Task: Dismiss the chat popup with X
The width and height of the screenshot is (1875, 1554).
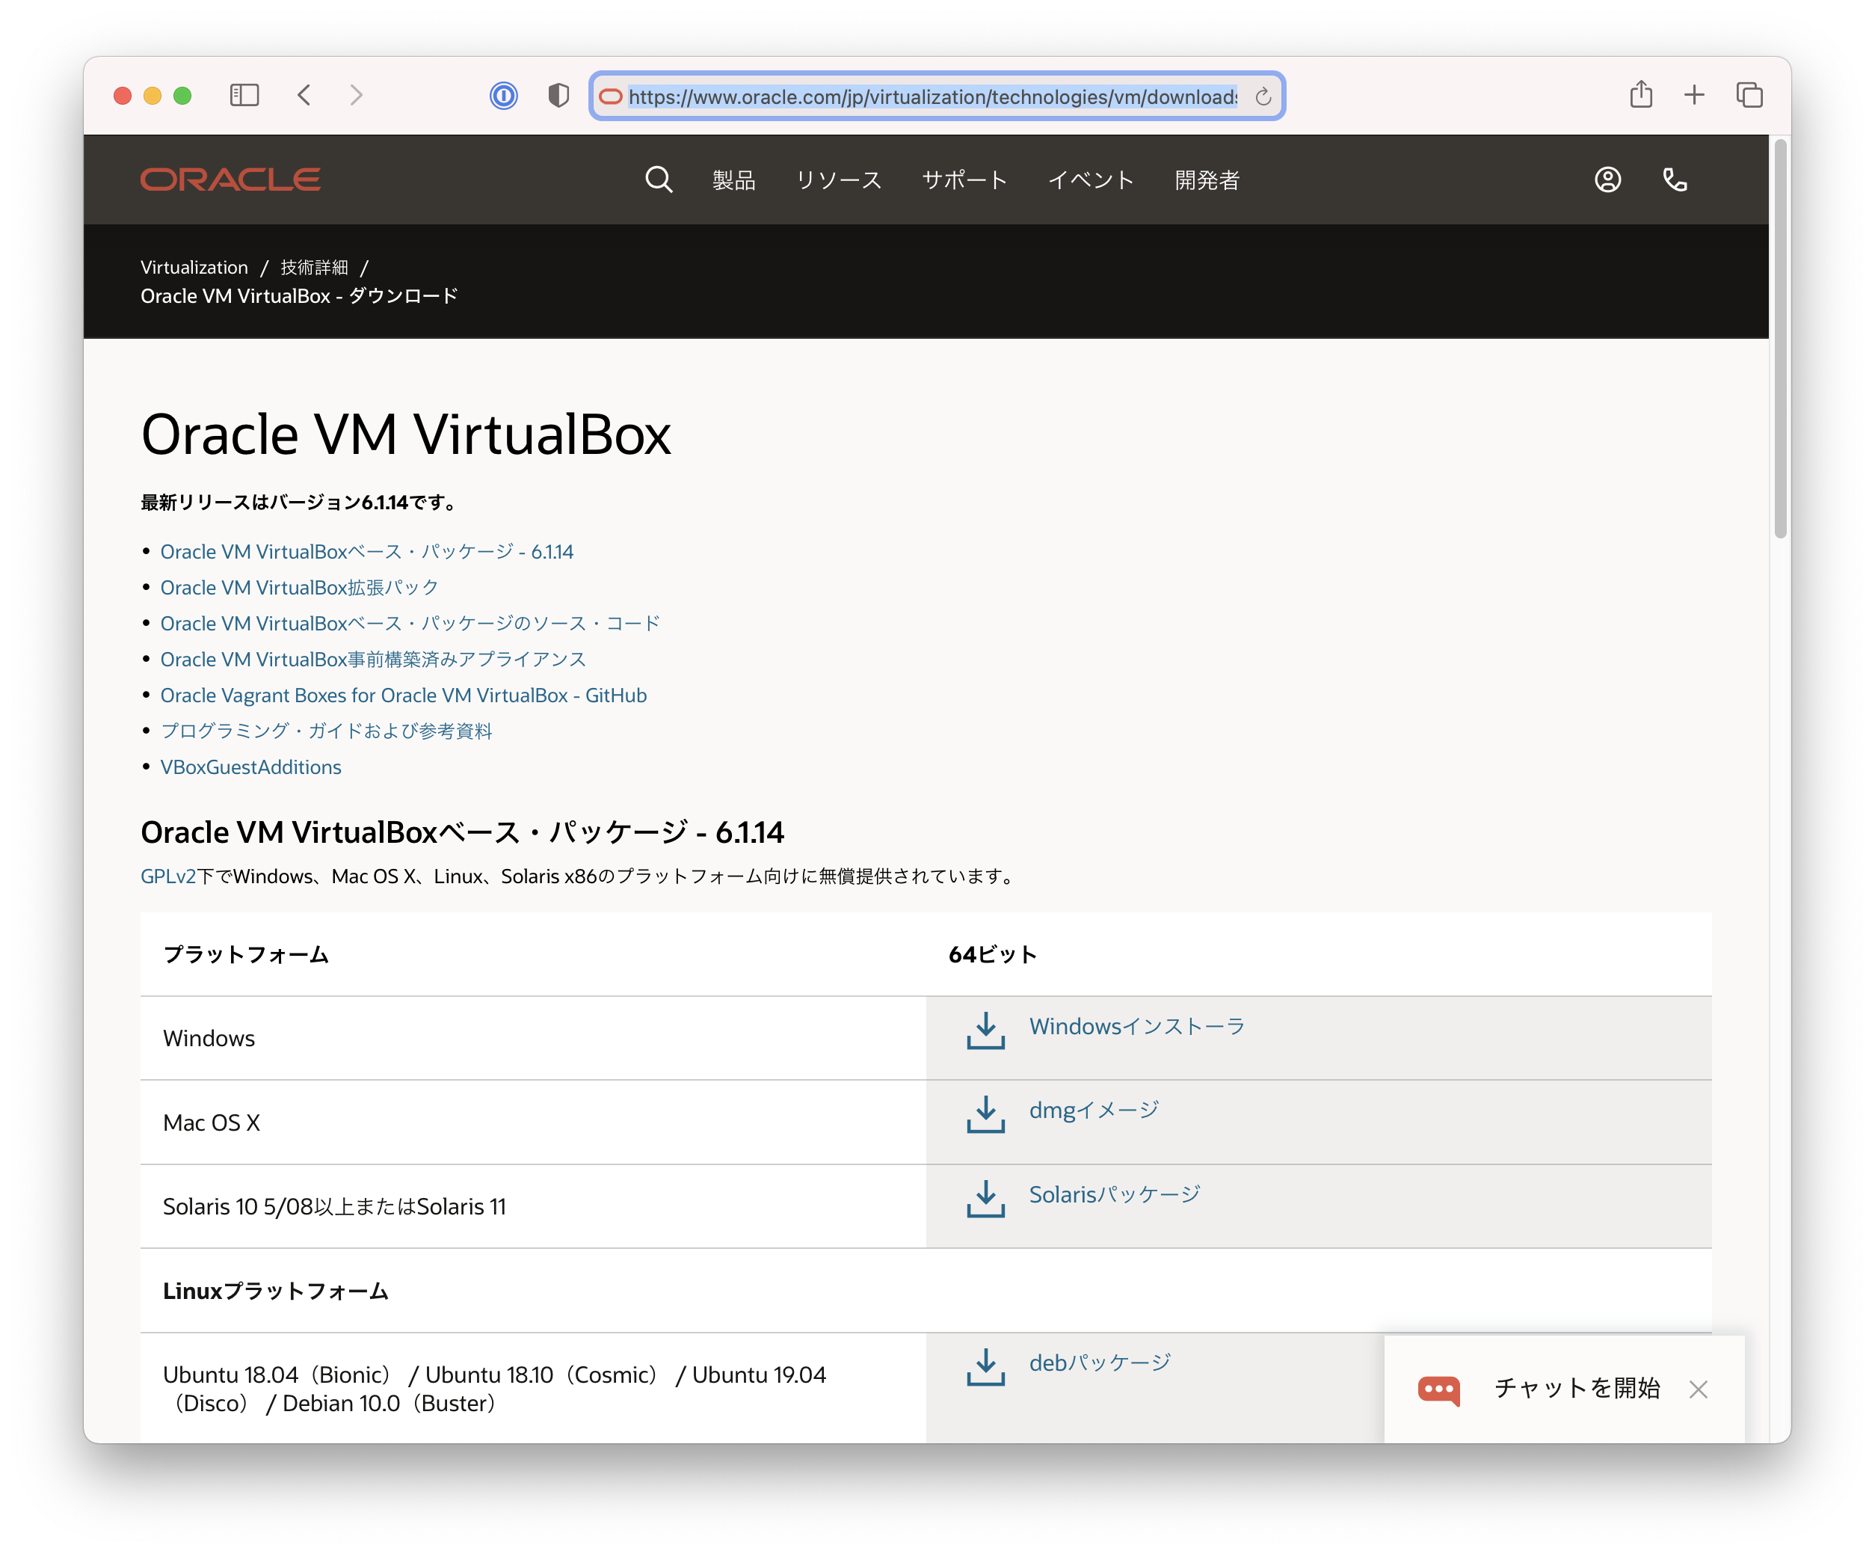Action: click(x=1697, y=1389)
